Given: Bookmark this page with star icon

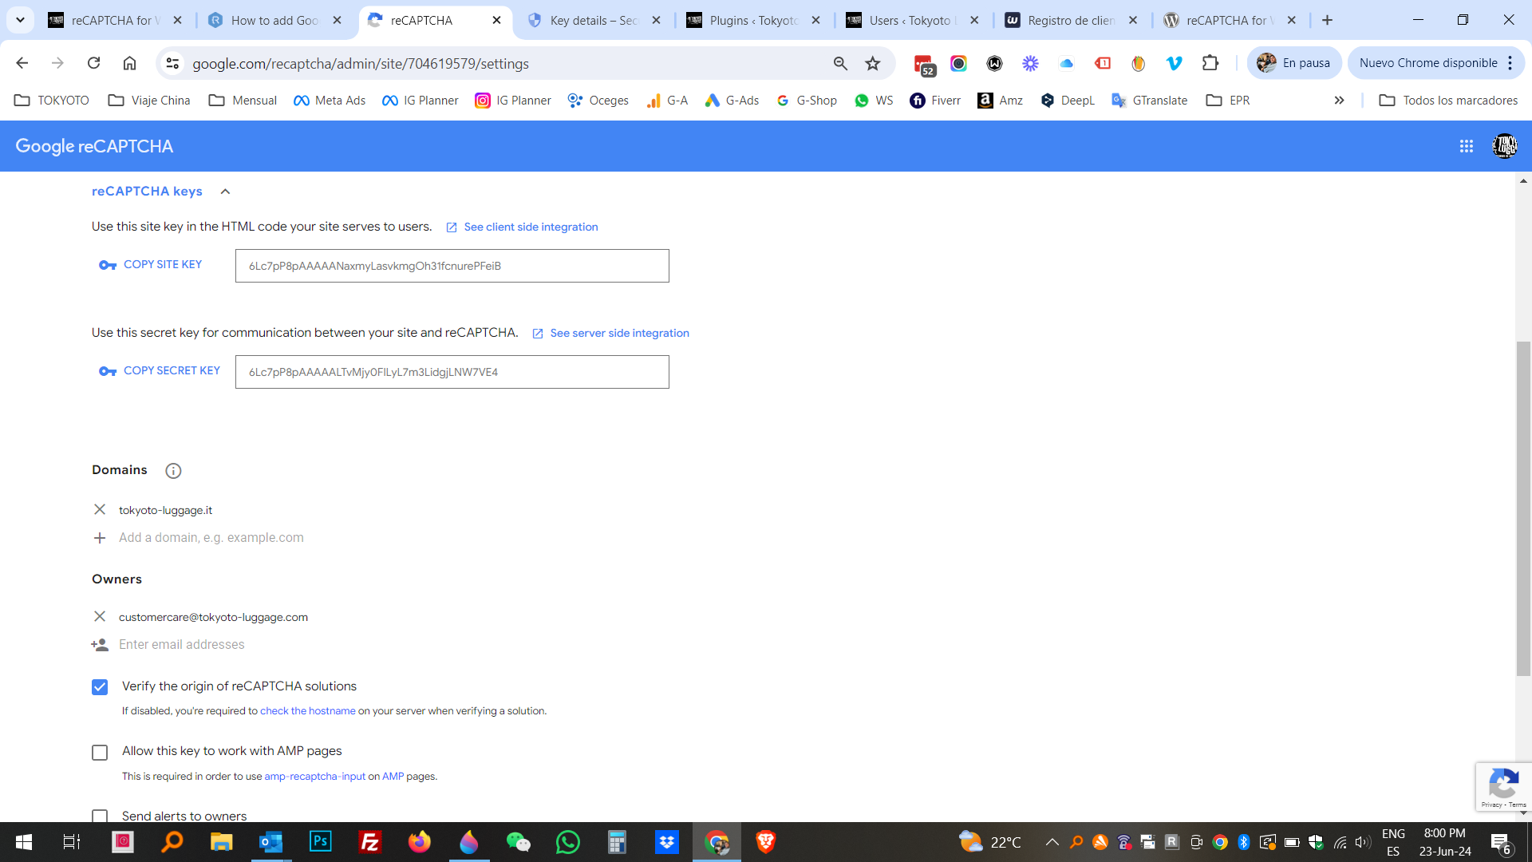Looking at the screenshot, I should [873, 63].
